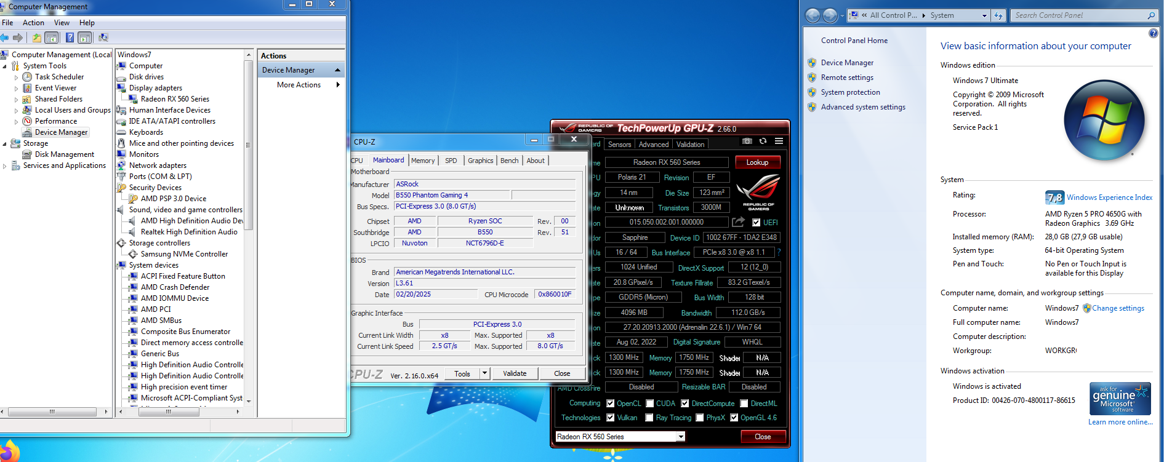
Task: Toggle the OpenCL checkbox
Action: (611, 404)
